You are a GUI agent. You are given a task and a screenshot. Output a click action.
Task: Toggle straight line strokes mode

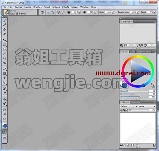pyautogui.click(x=53, y=12)
